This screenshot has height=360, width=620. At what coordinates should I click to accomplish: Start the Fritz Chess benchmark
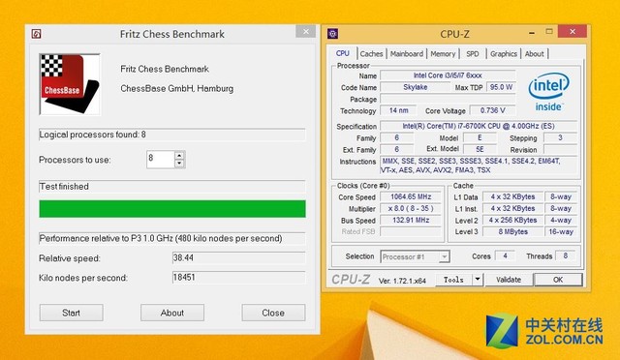tap(71, 313)
